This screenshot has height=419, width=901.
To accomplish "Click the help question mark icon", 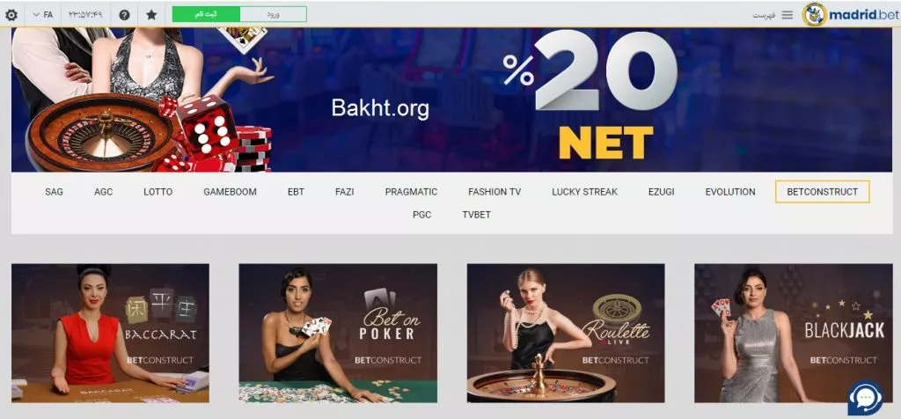I will pos(124,14).
